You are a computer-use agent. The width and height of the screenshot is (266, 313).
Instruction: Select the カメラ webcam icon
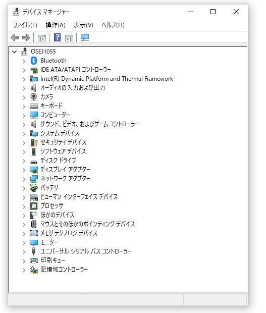point(33,97)
